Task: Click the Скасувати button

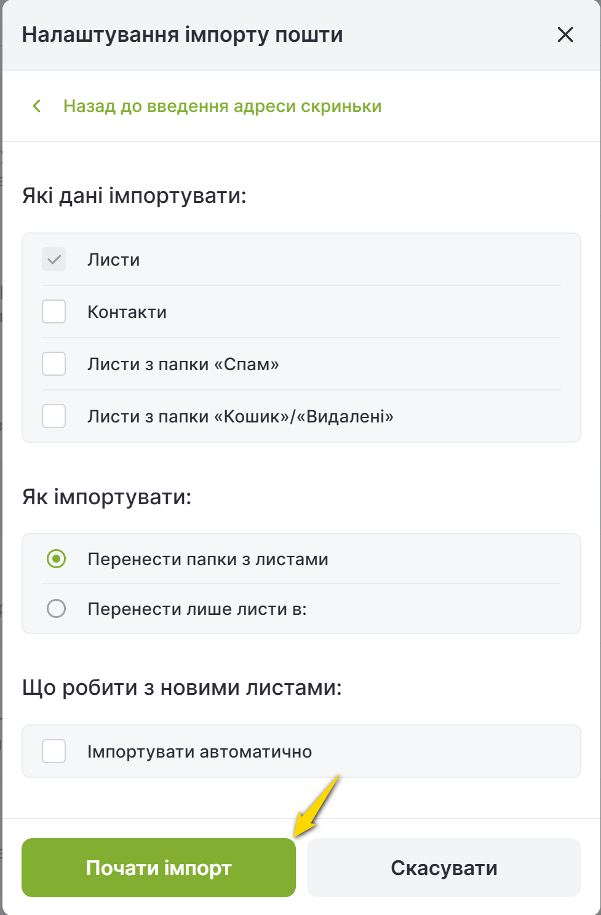Action: tap(444, 868)
